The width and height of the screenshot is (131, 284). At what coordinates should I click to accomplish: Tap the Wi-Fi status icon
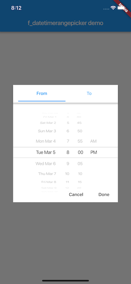point(113,8)
